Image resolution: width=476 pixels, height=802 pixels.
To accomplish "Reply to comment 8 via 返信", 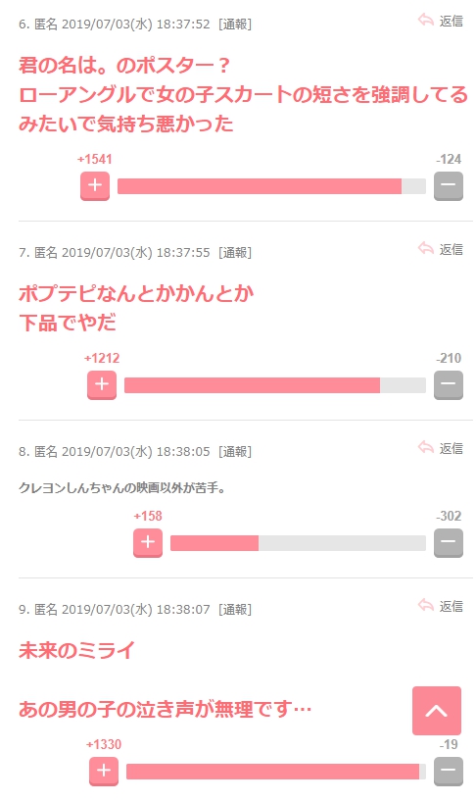I will 441,448.
